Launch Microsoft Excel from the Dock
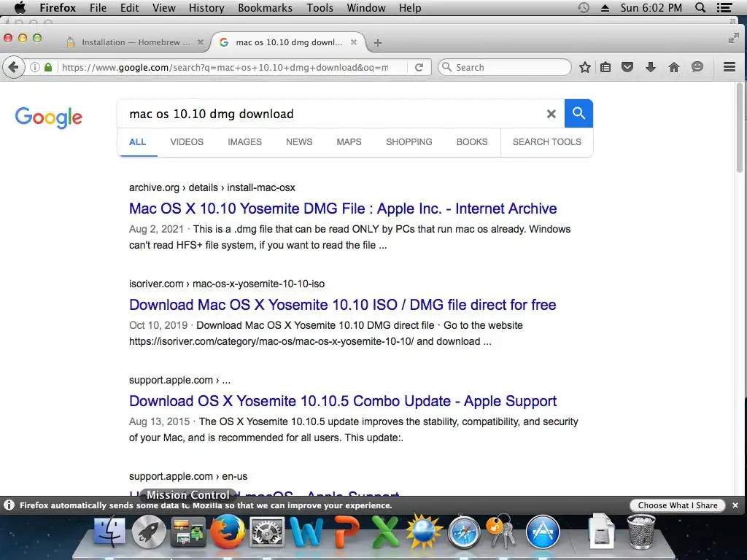Viewport: 747px width, 560px height. tap(385, 532)
